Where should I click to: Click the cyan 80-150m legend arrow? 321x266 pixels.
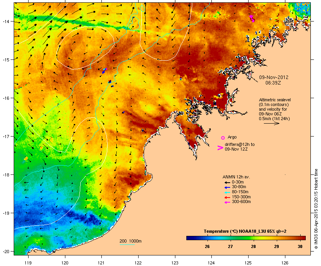227,192
